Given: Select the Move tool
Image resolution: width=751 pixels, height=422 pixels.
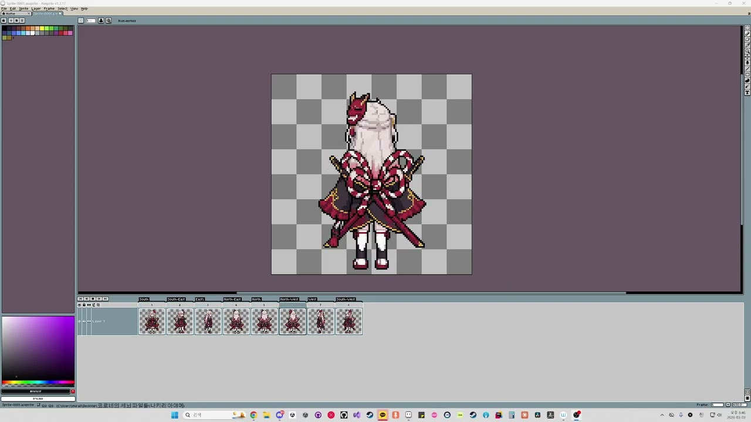Looking at the screenshot, I should click(x=747, y=57).
